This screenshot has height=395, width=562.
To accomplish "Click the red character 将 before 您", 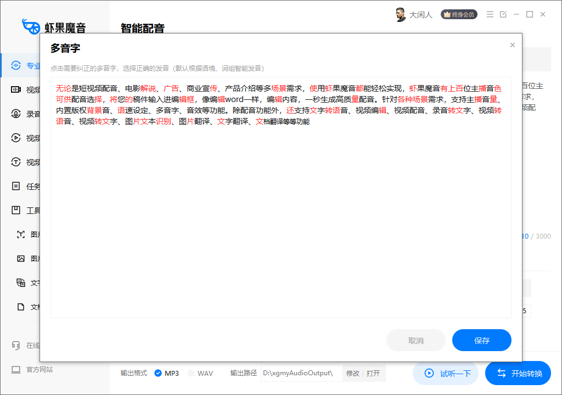I will coord(113,99).
